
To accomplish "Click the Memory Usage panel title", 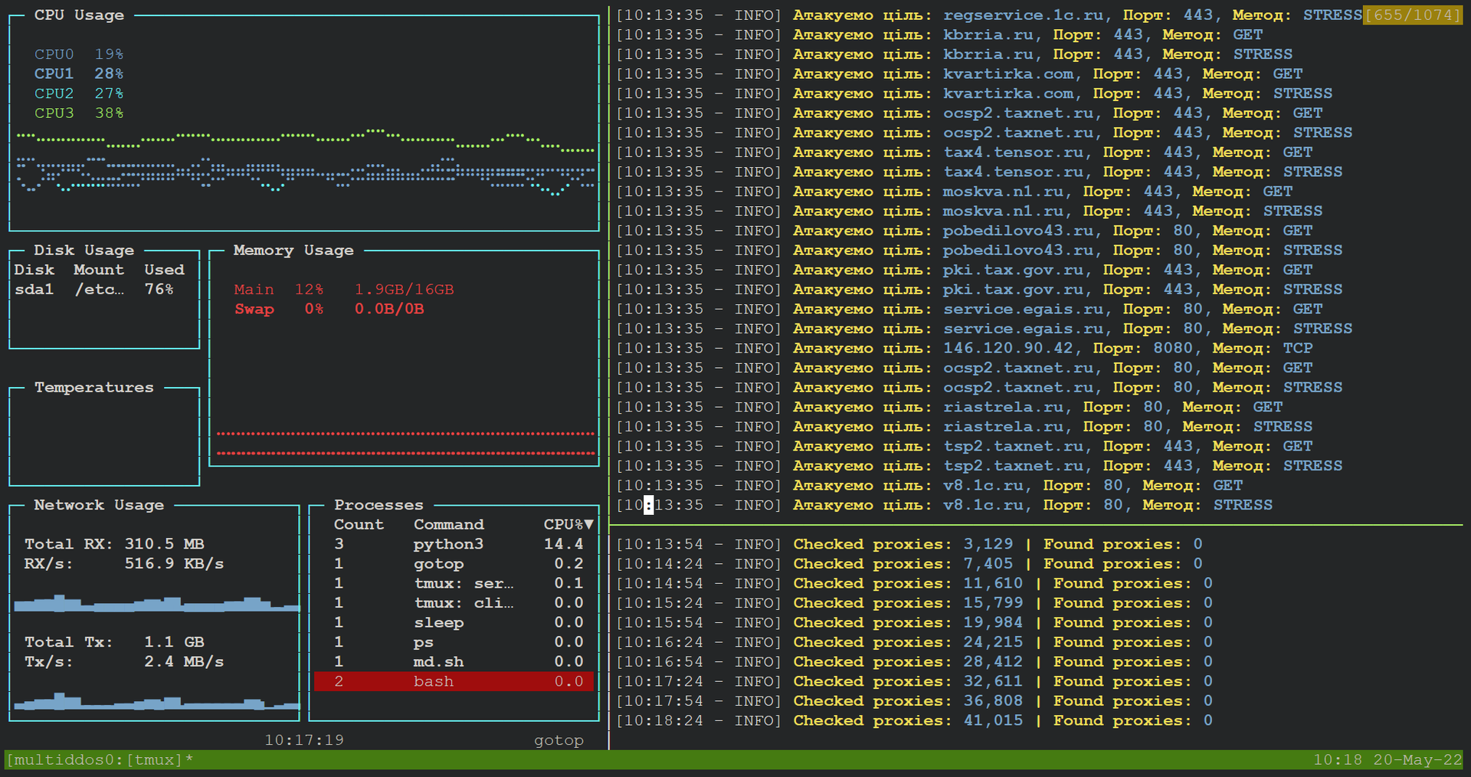I will (293, 251).
